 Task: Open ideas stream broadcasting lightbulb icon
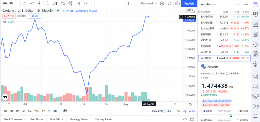coord(255,96)
